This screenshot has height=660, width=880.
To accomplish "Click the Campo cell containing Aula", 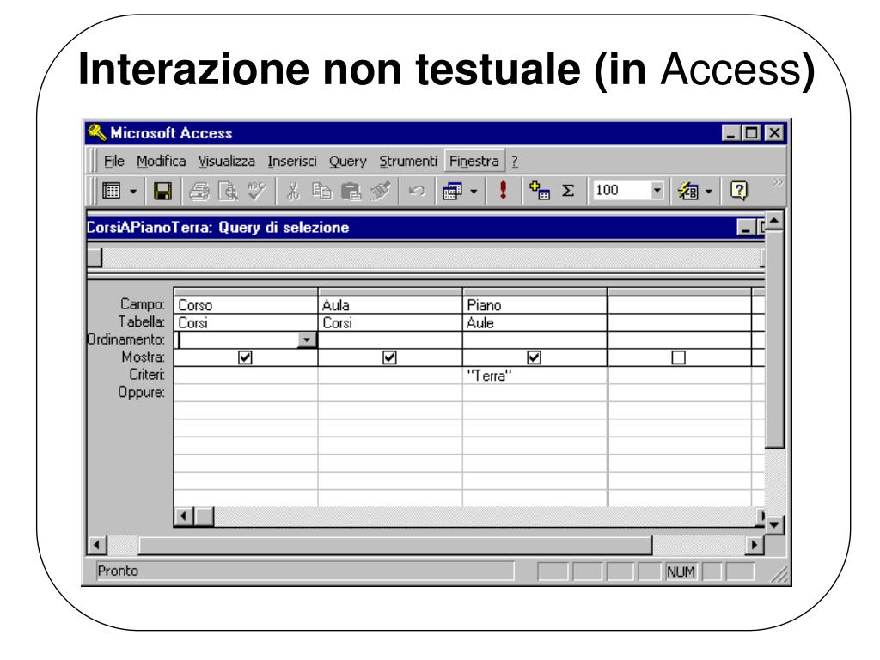I will pos(390,305).
